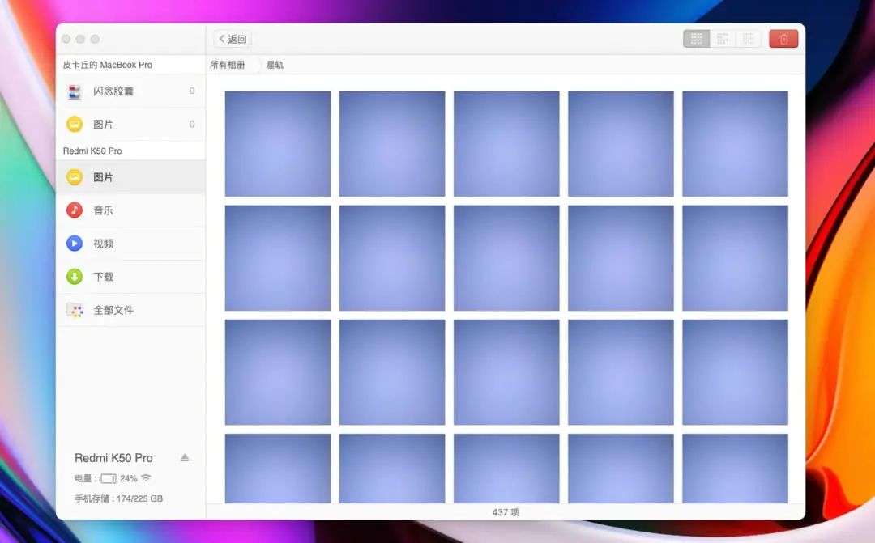This screenshot has height=543, width=875.
Task: Open 图片 under the MacBook Pro section
Action: point(103,125)
